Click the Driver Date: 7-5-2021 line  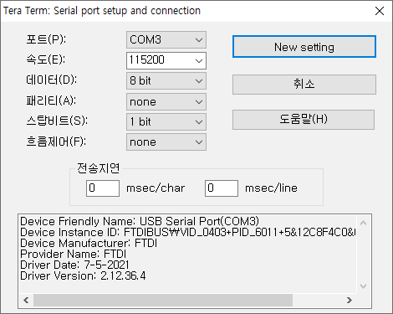74,265
